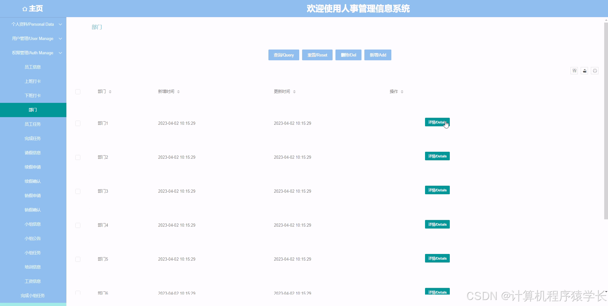Viewport: 608px width, 306px height.
Task: Open 详情/Details for 部门2
Action: [437, 156]
